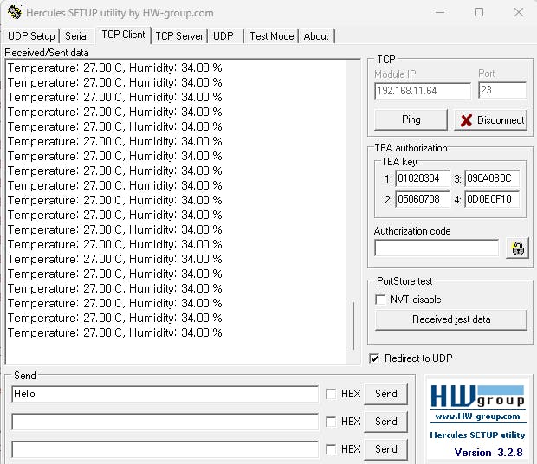
Task: Enable NVT disable checkbox
Action: (x=380, y=300)
